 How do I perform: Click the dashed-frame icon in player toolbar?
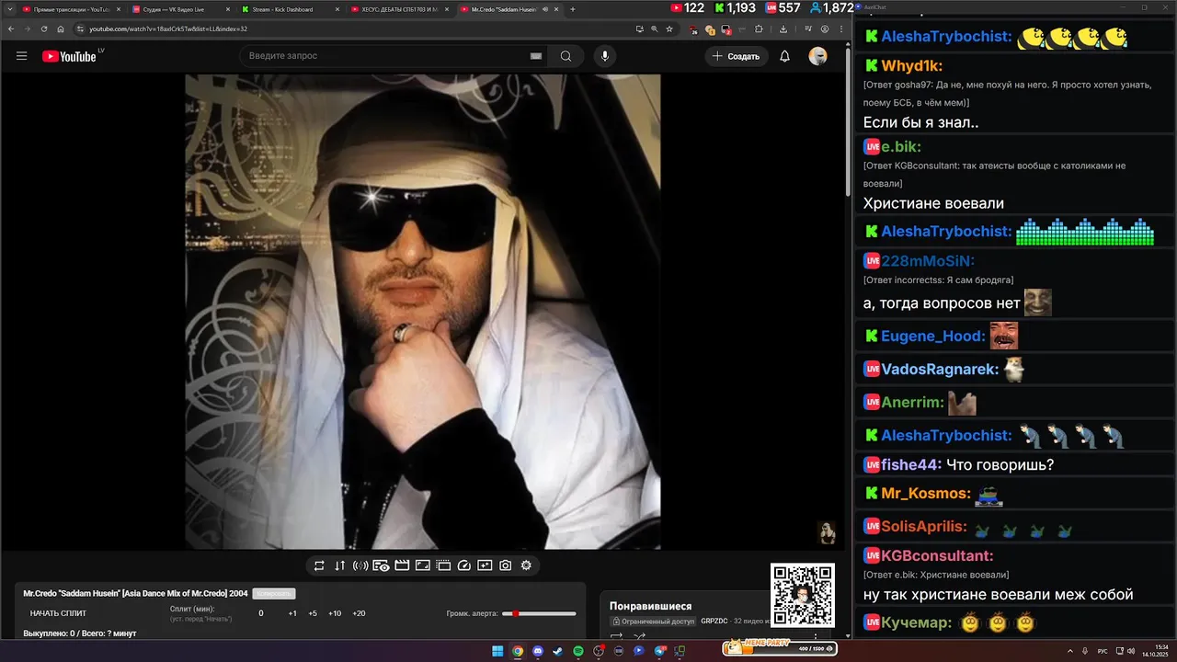443,565
